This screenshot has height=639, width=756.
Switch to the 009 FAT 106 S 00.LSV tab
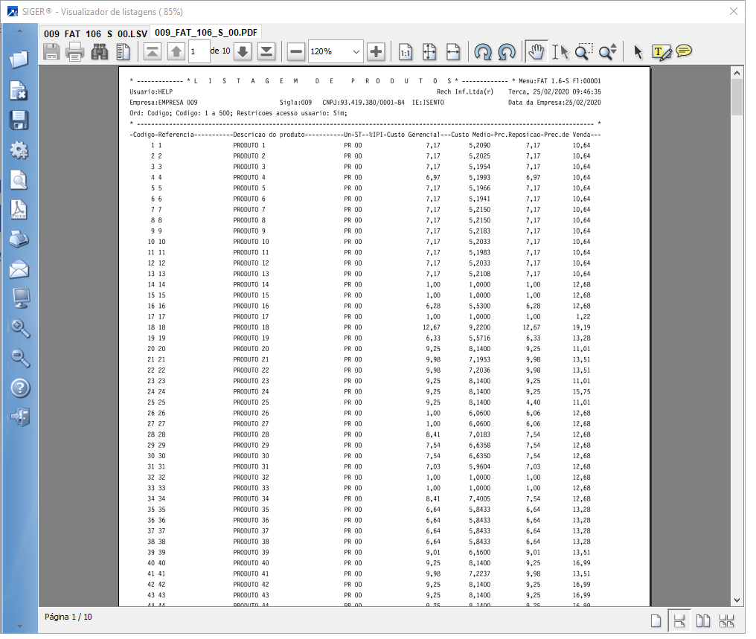(x=94, y=33)
